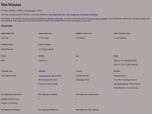The width and height of the screenshot is (152, 114).
Task: Click the Lotus Pier, Yunmeng (Former) entry
Action: (x=125, y=80)
